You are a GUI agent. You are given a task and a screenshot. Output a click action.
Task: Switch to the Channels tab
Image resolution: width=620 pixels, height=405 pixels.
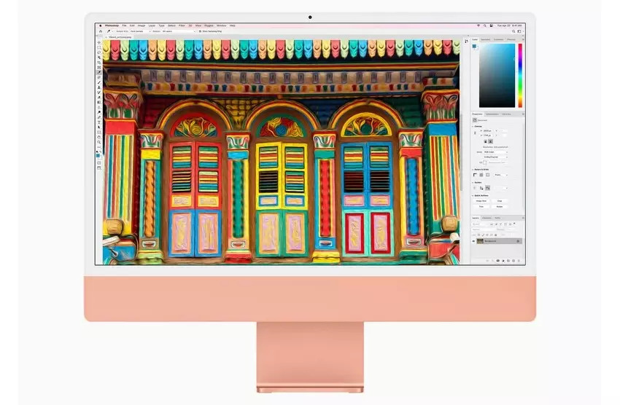coord(487,218)
